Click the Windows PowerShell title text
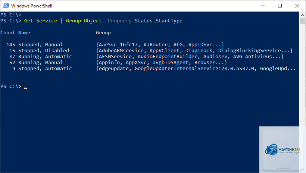 (x=32, y=6)
